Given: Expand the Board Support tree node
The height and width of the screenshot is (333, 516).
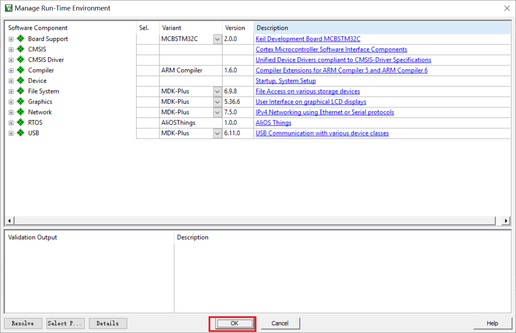Looking at the screenshot, I should click(x=11, y=39).
